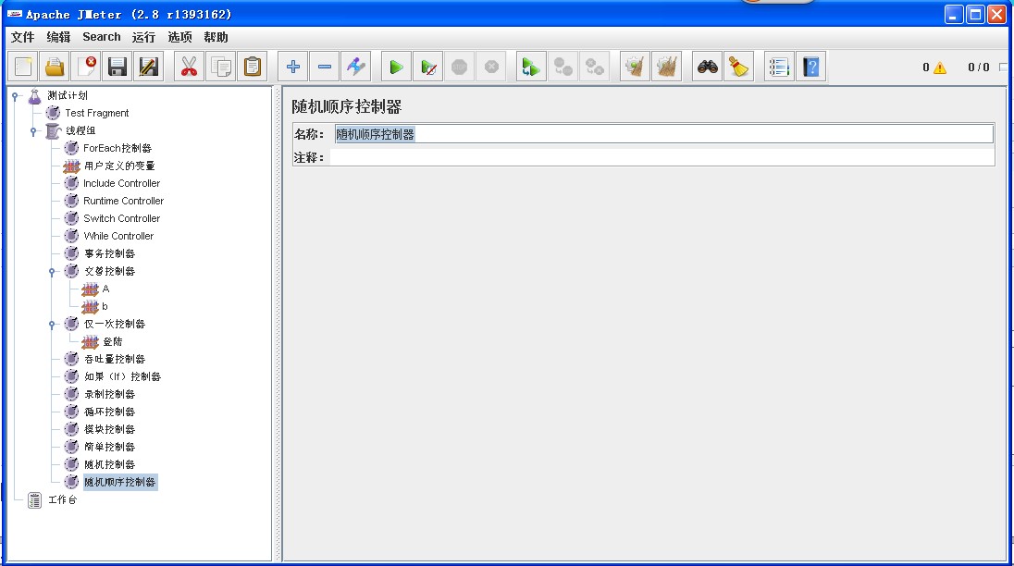Select 登陆 under 仅一次控制器
The height and width of the screenshot is (566, 1014).
click(x=113, y=342)
